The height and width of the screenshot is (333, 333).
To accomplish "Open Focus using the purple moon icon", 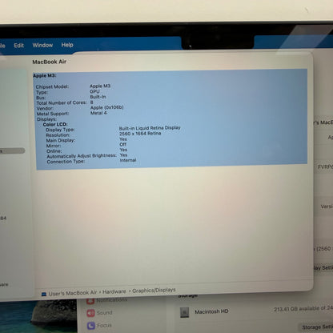I will click(91, 326).
